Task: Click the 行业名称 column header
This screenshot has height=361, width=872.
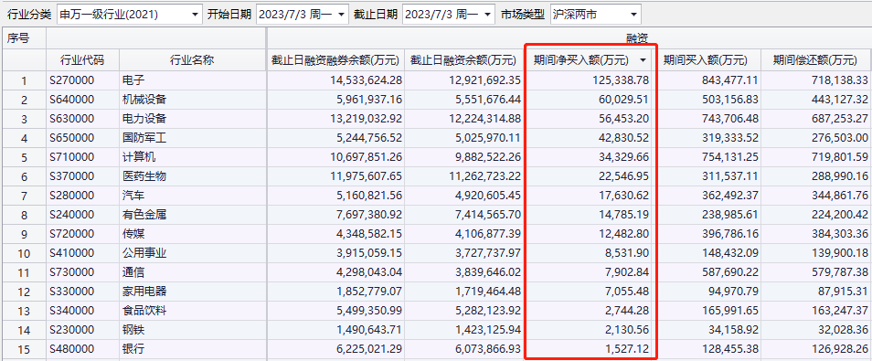Action: click(192, 60)
